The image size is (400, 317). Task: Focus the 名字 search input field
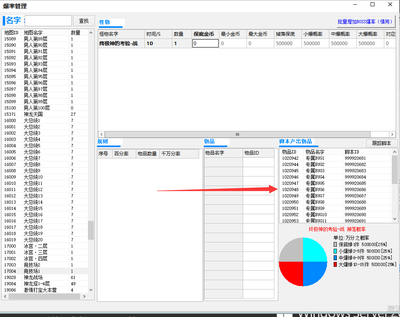click(48, 21)
